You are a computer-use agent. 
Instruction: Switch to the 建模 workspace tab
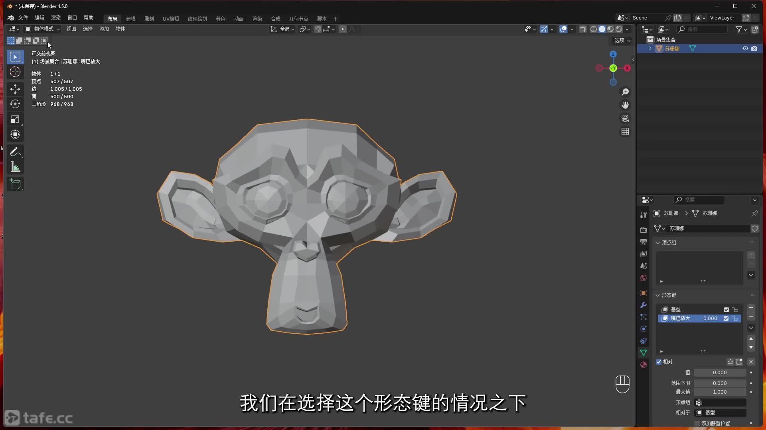pyautogui.click(x=131, y=19)
